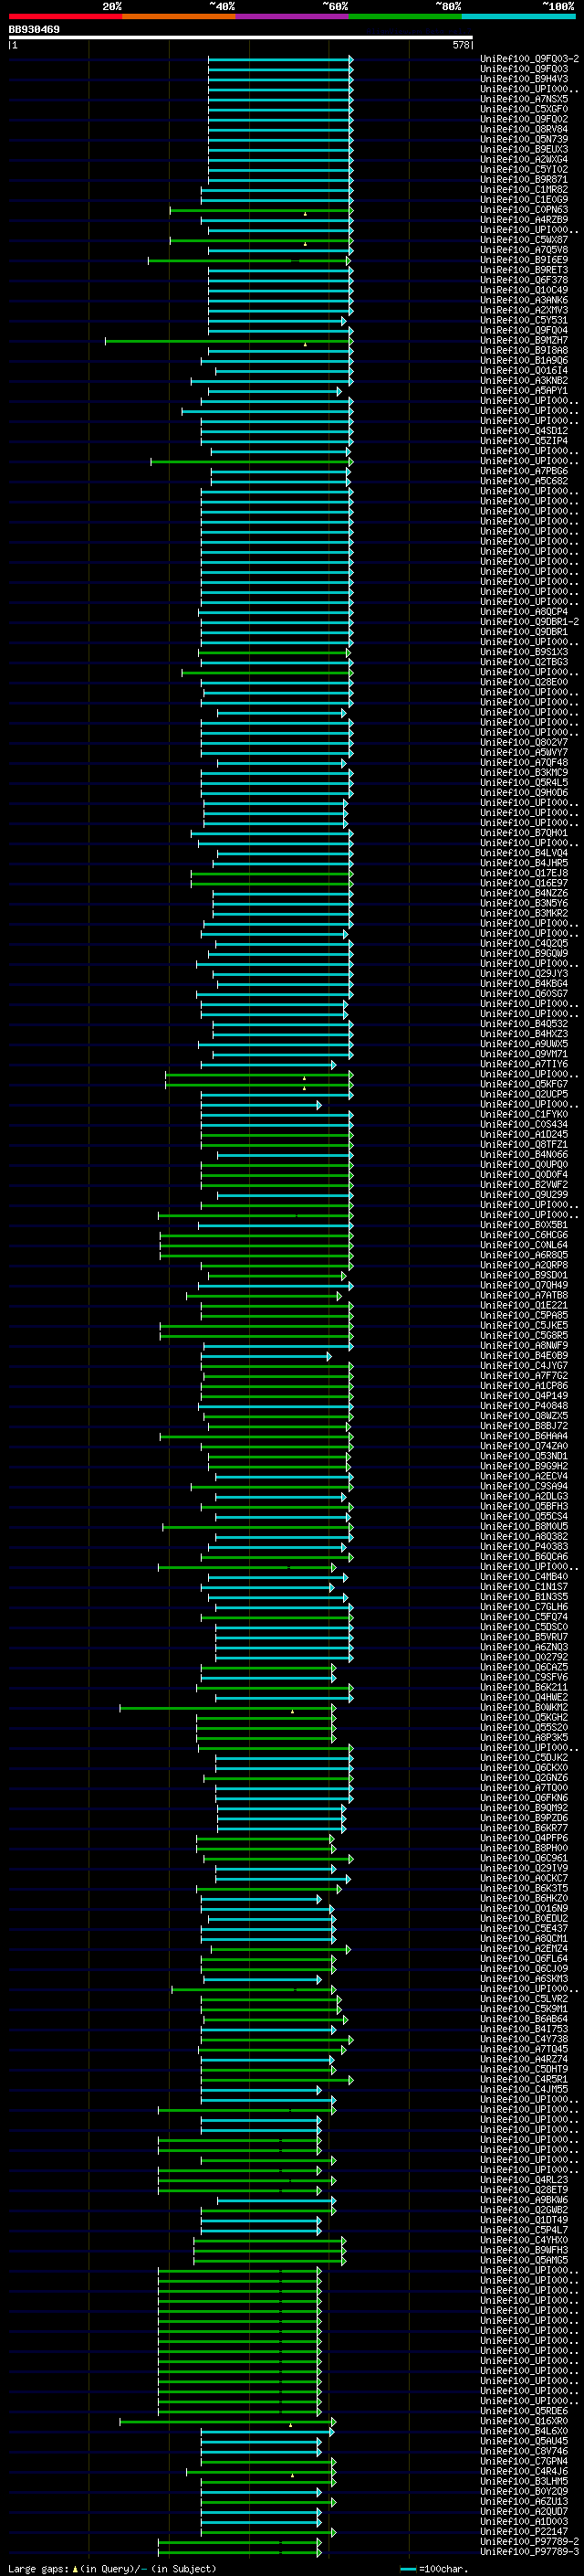Select hit label UniRef100_B9EUX3

coord(524,149)
